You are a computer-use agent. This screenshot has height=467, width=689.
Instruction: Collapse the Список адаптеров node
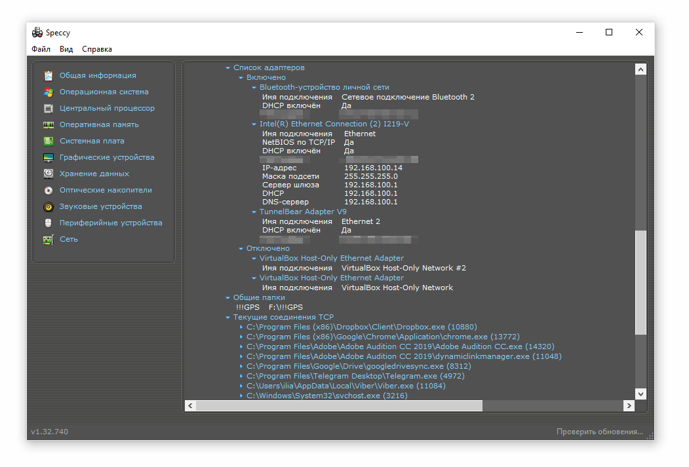point(227,67)
